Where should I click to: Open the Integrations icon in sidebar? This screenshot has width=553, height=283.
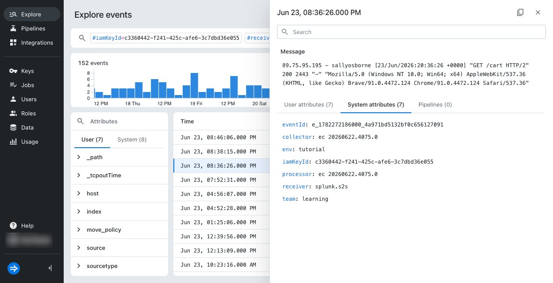click(x=13, y=43)
